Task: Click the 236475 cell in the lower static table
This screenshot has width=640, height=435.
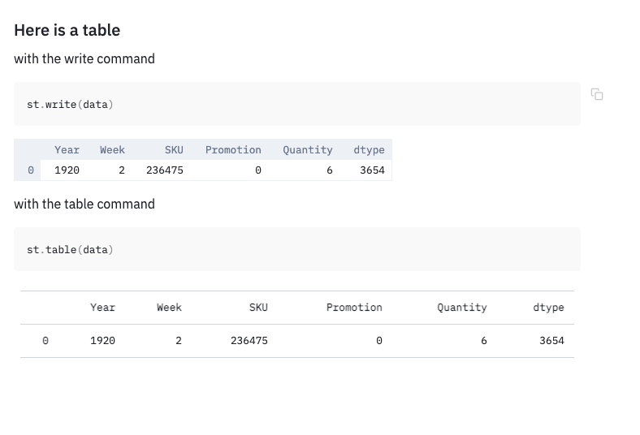Action: [x=249, y=341]
